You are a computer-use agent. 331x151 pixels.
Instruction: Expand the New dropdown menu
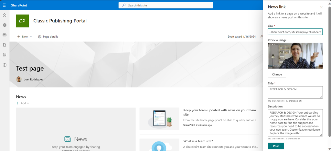(x=25, y=37)
